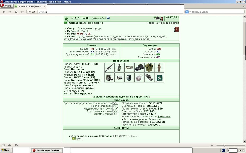The width and height of the screenshot is (246, 153).
Task: Click the Чип здоровья chipset star icon
Action: pos(159,77)
